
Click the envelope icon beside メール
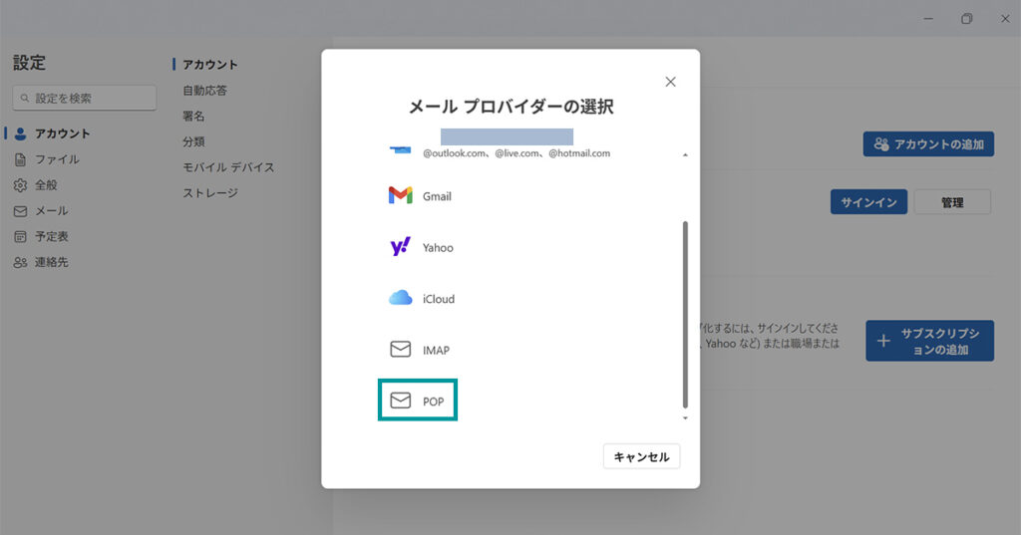(21, 211)
